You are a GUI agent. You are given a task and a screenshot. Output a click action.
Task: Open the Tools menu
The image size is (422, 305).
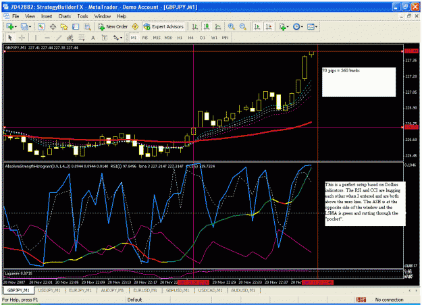[x=82, y=16]
